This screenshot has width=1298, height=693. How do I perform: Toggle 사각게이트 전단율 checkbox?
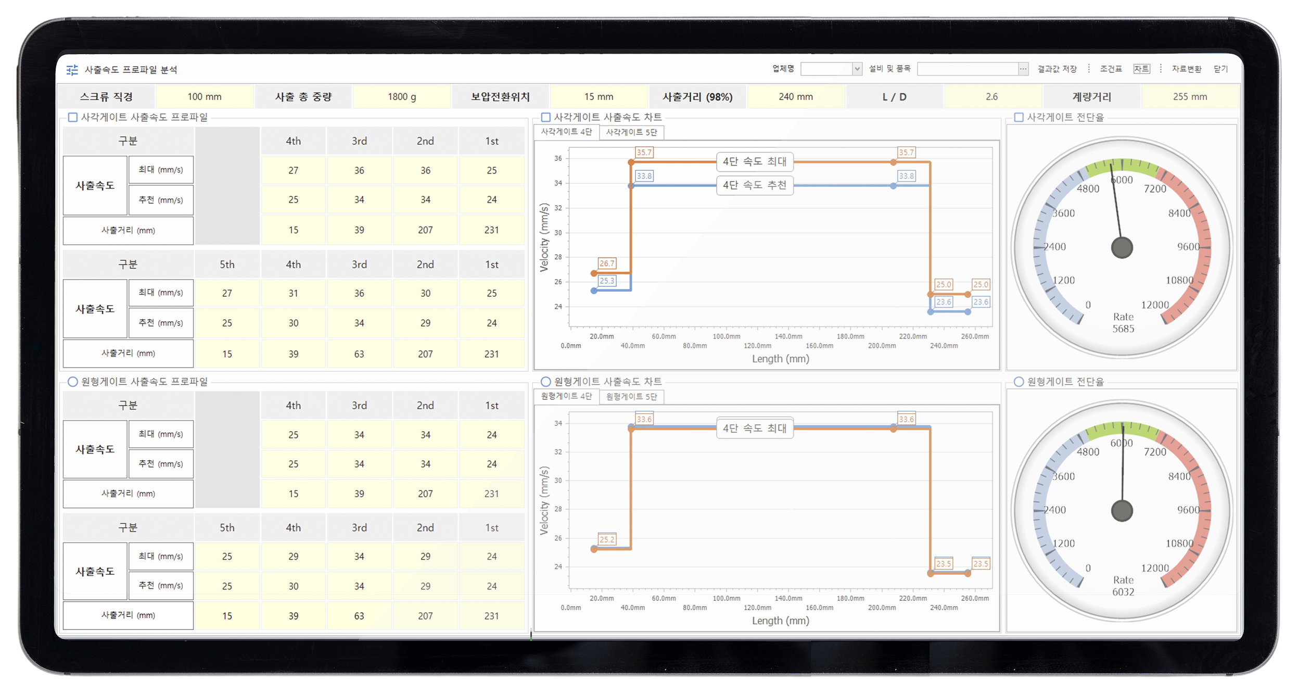(1019, 117)
